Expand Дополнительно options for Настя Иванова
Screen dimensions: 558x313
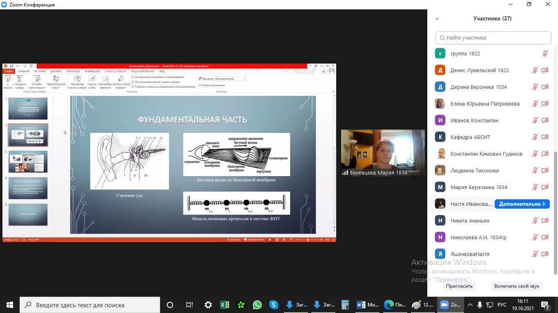[522, 204]
